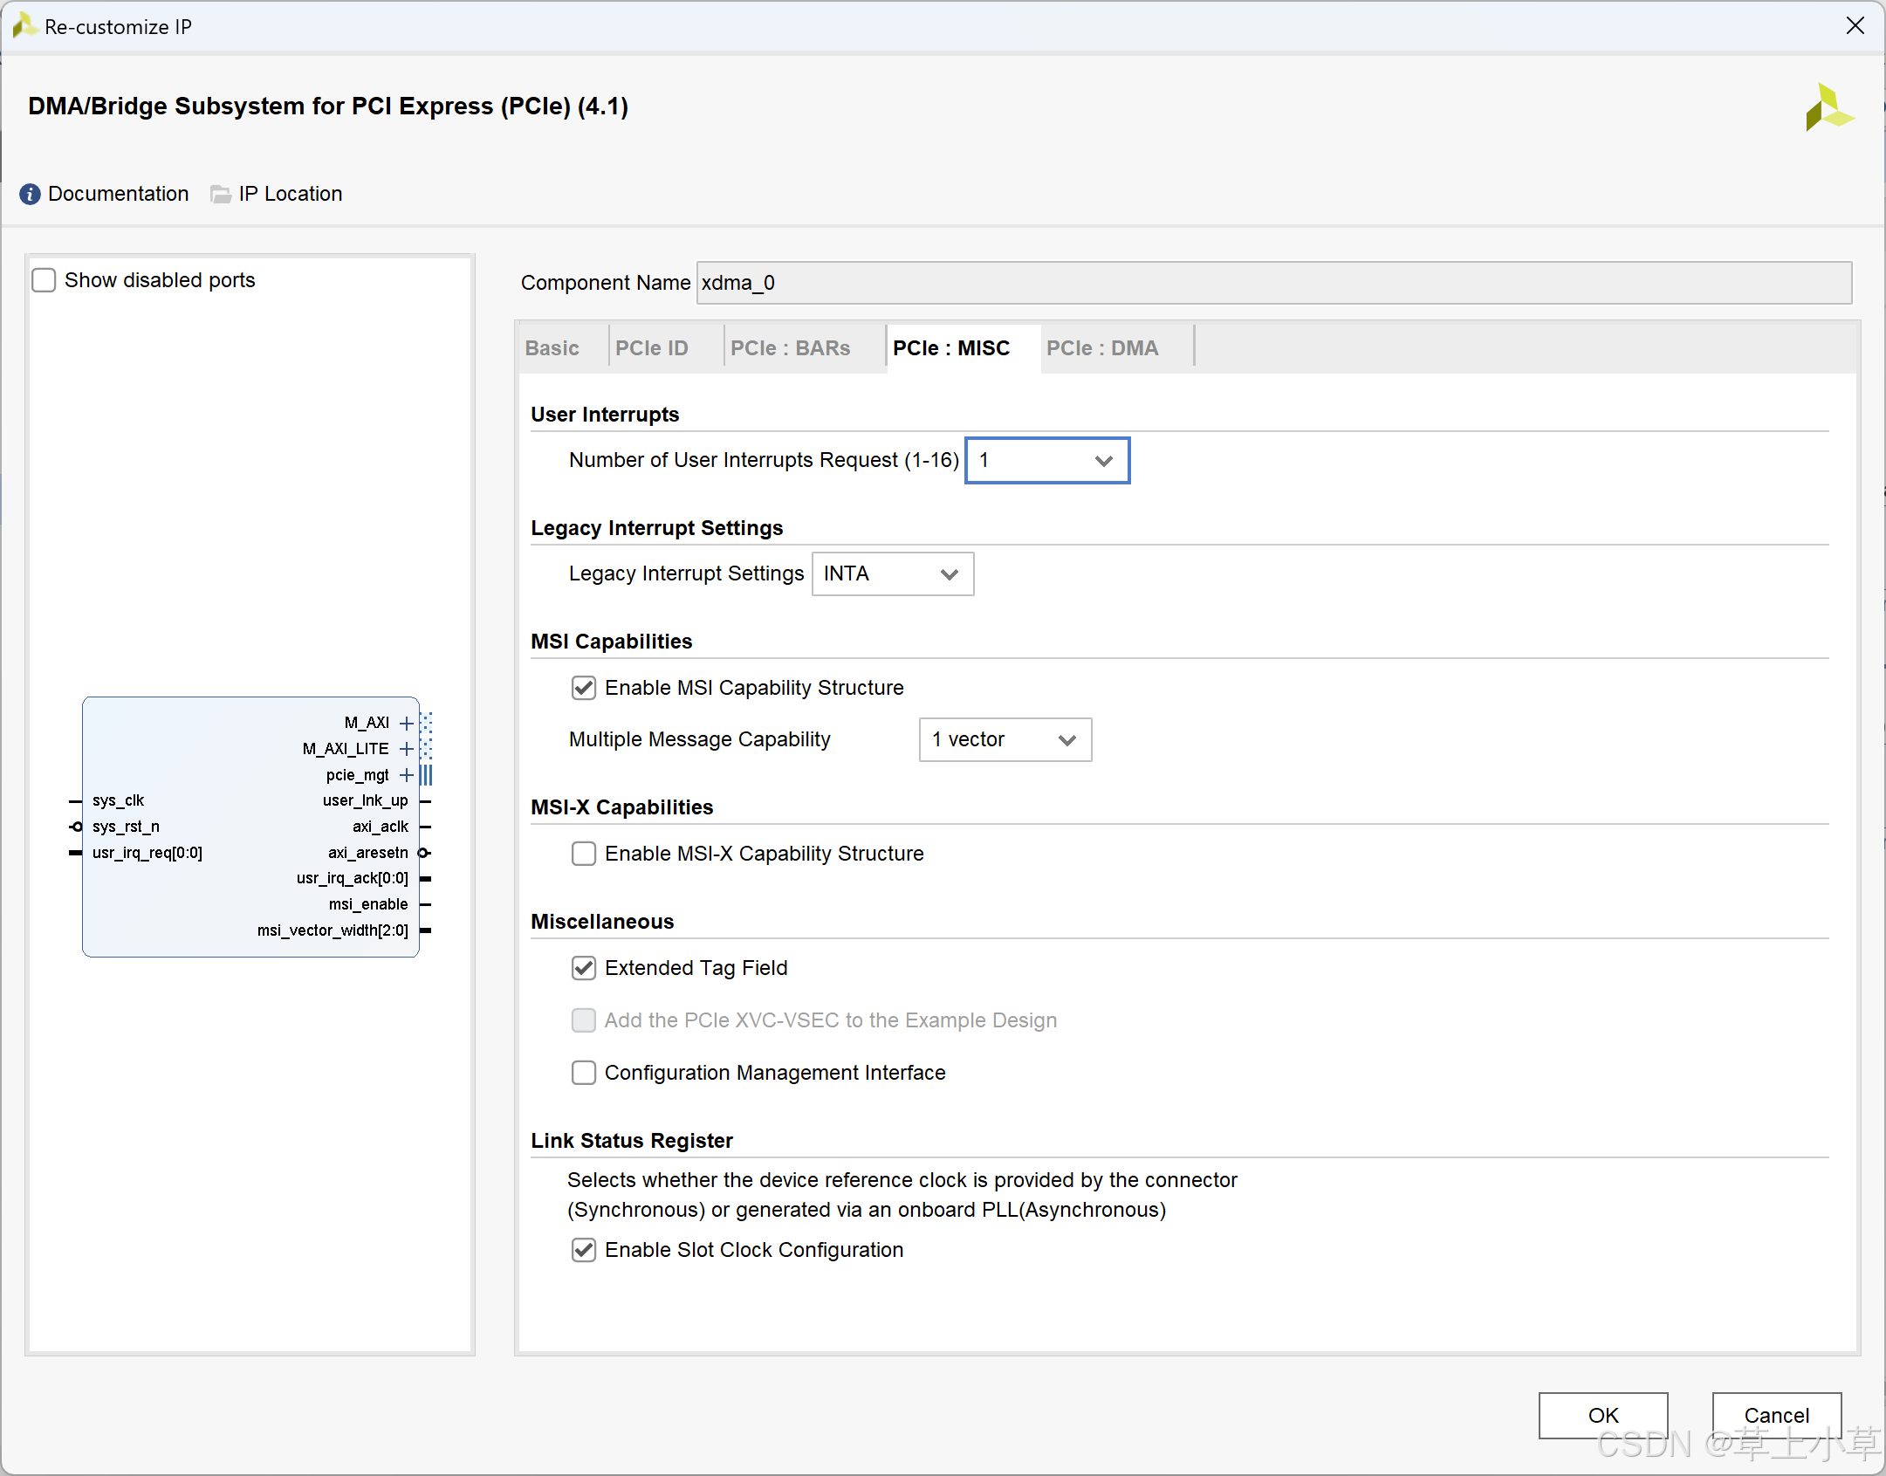The height and width of the screenshot is (1476, 1886).
Task: Click the Component Name field xdma_0
Action: coord(1272,283)
